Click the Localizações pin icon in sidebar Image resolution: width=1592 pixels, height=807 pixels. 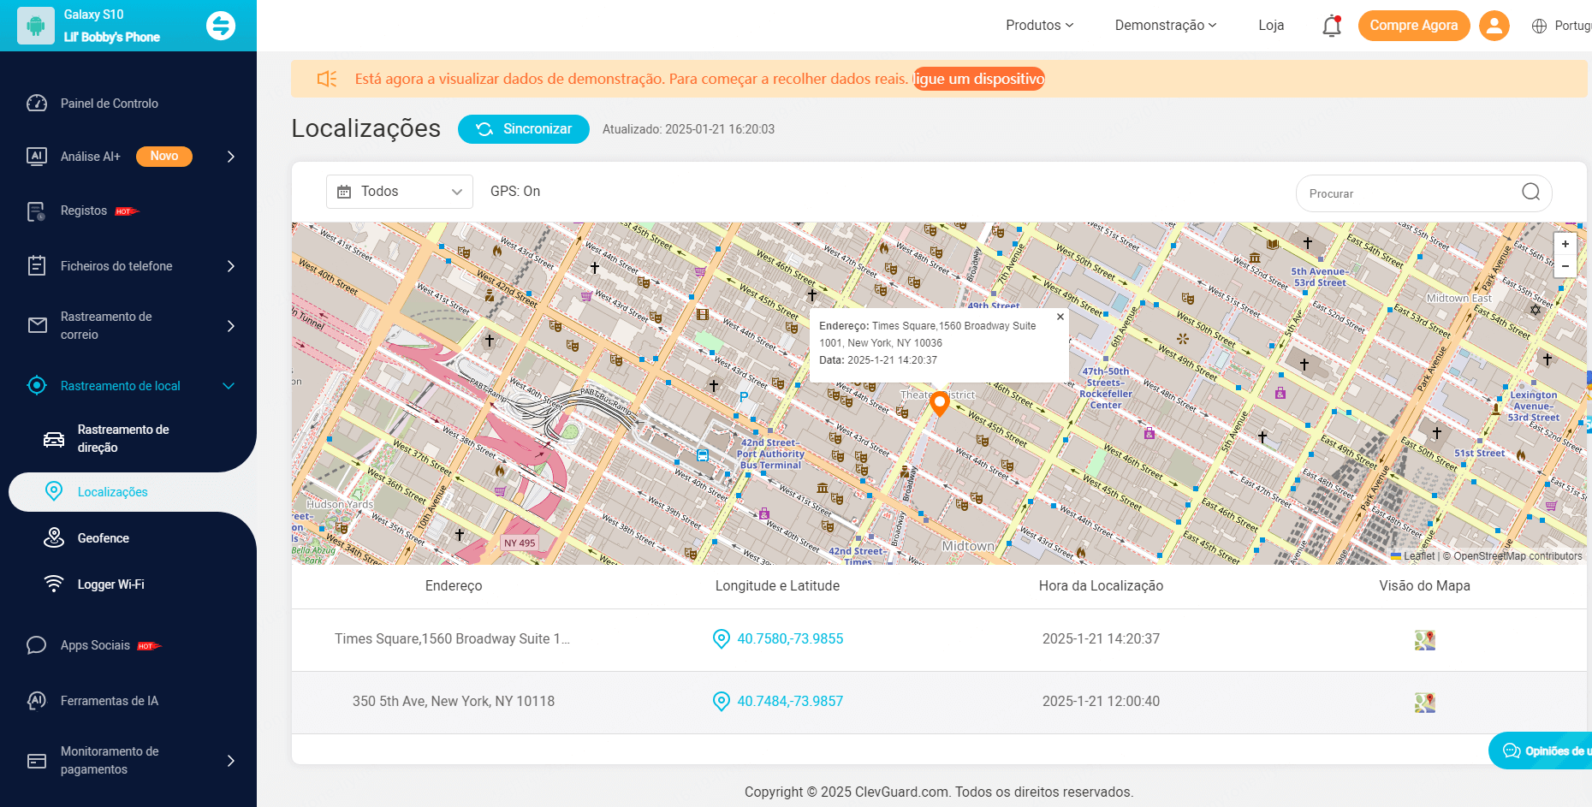tap(54, 491)
